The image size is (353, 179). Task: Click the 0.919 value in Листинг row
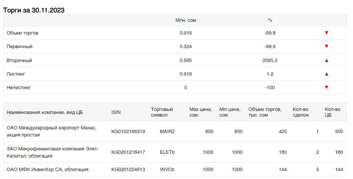pos(186,74)
